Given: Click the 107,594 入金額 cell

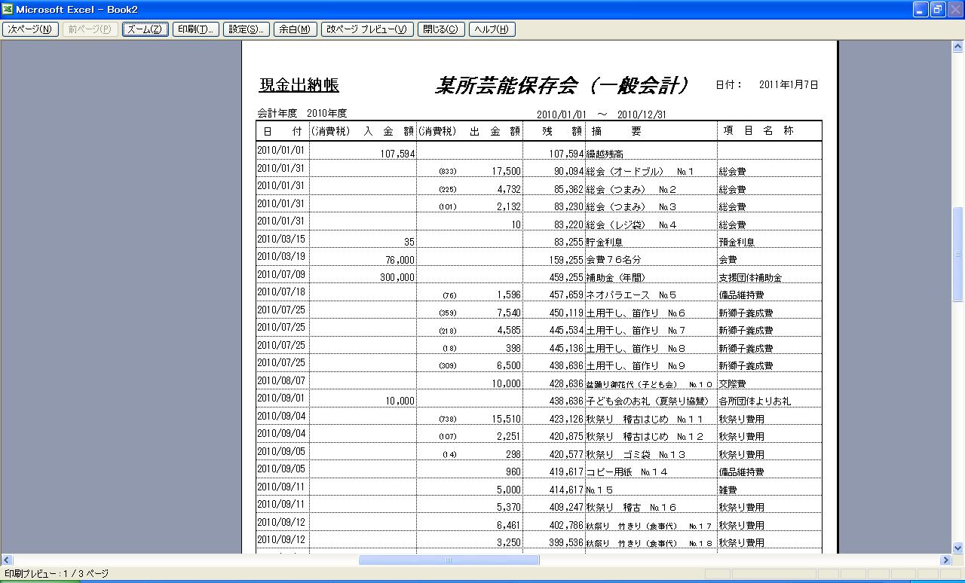Looking at the screenshot, I should click(397, 154).
